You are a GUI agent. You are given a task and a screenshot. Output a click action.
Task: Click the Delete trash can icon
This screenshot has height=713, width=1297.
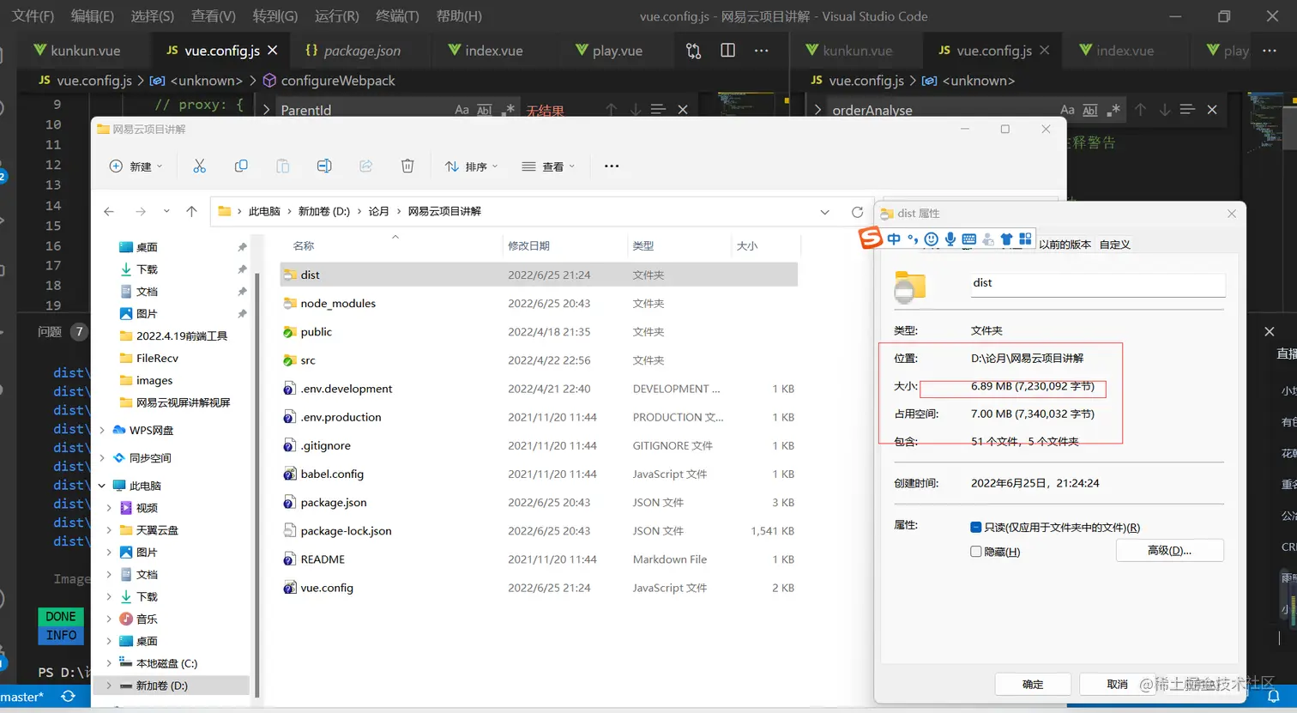(x=407, y=166)
